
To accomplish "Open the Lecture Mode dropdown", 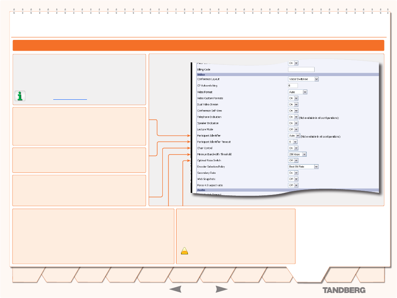I will (x=293, y=129).
